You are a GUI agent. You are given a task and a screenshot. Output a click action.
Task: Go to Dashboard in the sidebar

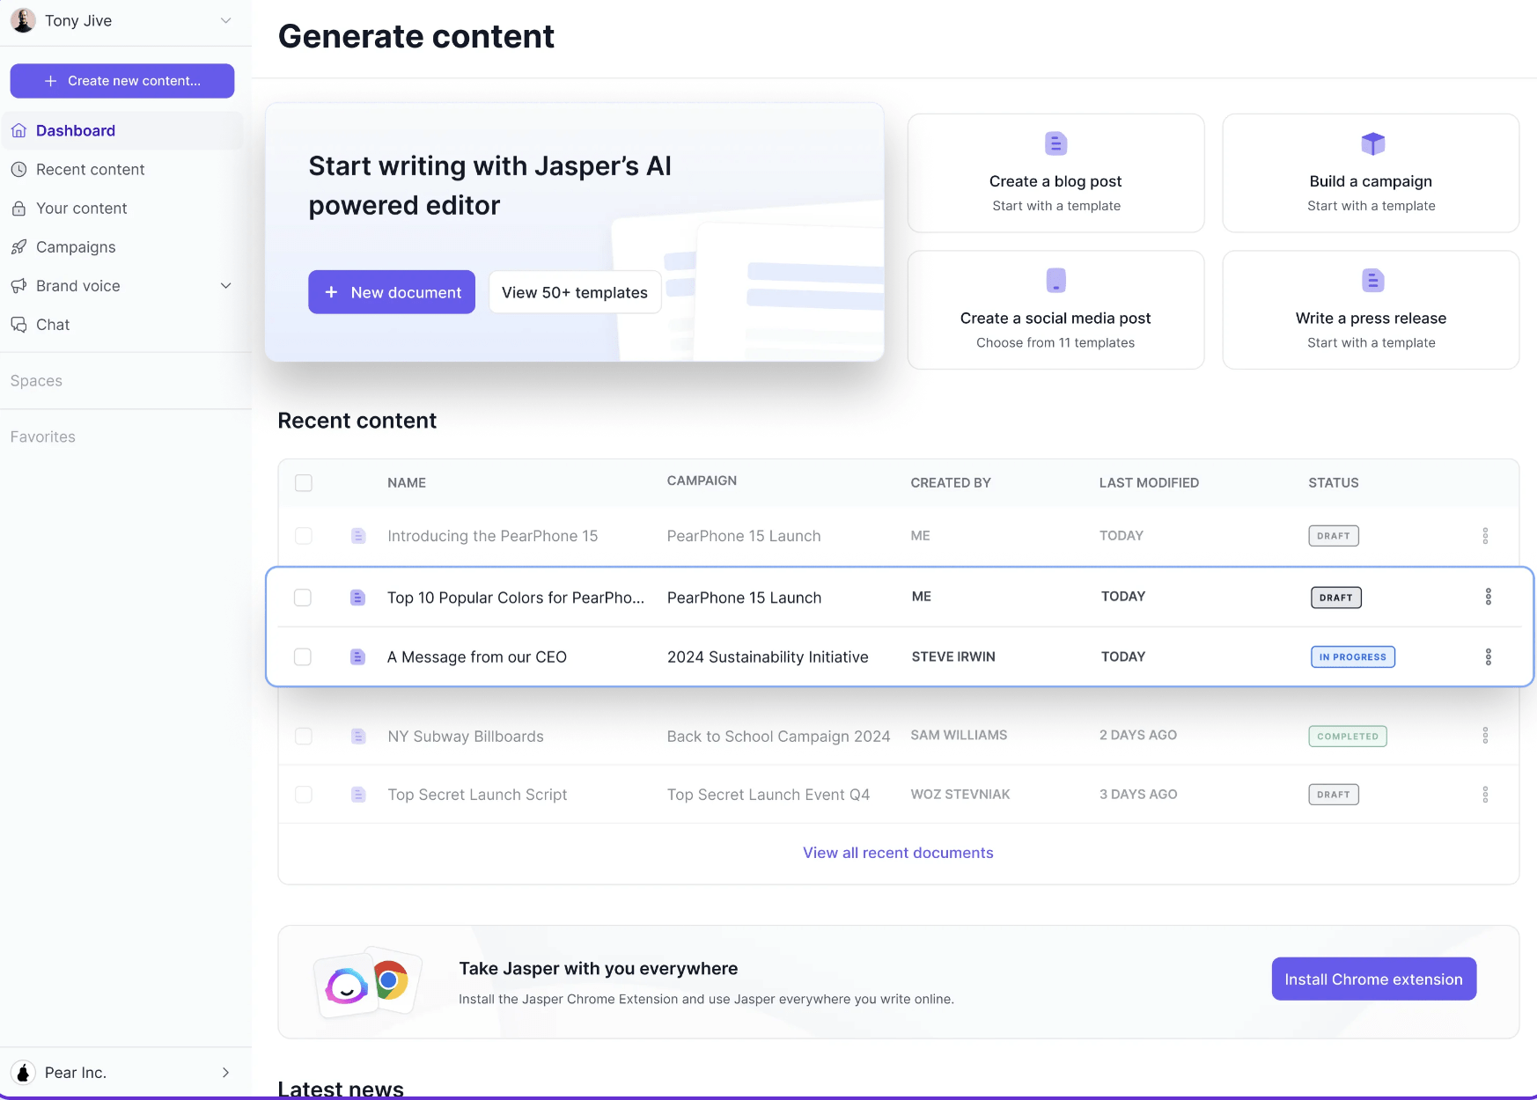[x=76, y=131]
